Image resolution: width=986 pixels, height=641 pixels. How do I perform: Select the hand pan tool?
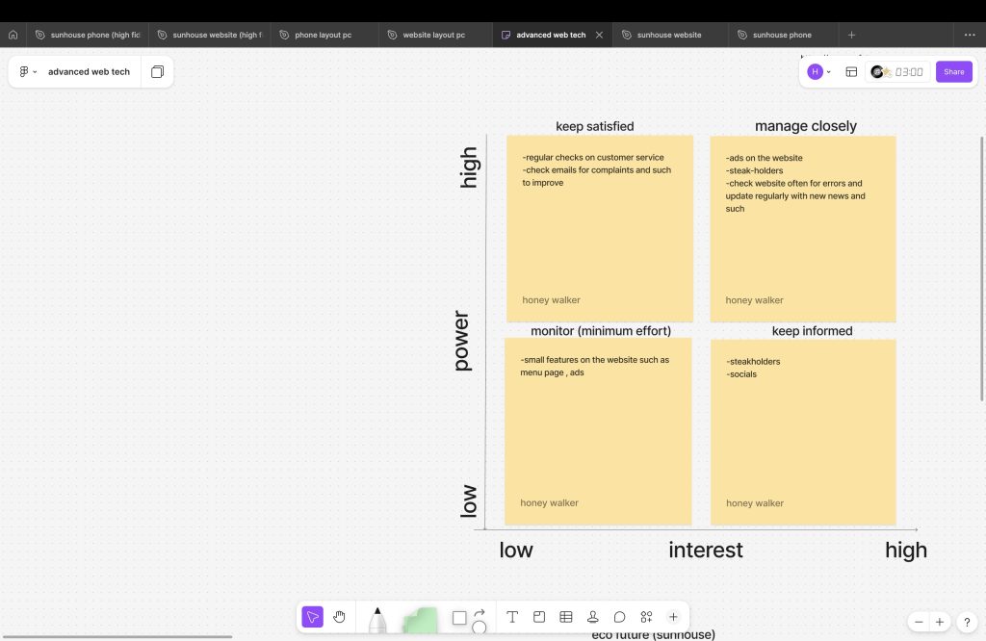pyautogui.click(x=339, y=617)
